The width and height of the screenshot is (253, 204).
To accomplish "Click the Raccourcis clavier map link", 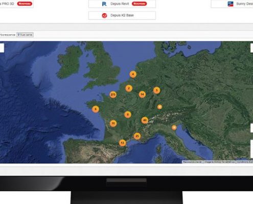I will (193, 162).
